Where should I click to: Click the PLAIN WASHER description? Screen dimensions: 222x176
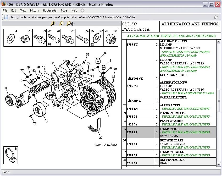171,121
